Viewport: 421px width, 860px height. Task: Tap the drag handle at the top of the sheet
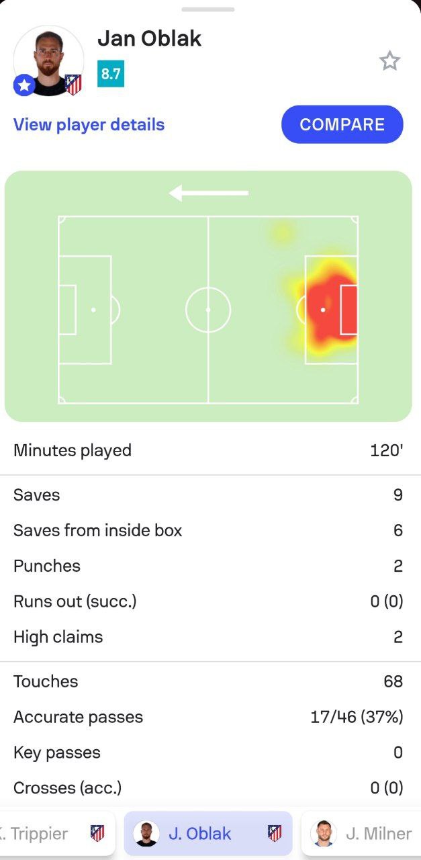208,9
